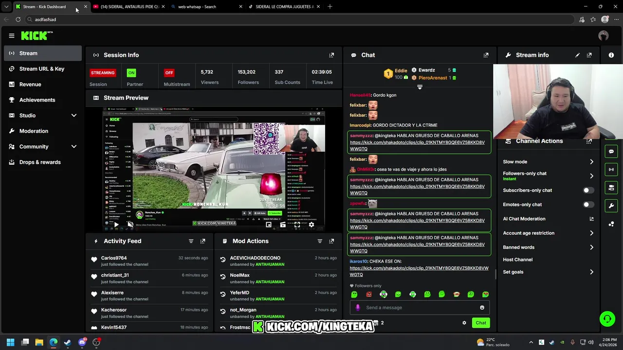The width and height of the screenshot is (623, 350).
Task: Open a new browser tab
Action: tap(330, 7)
